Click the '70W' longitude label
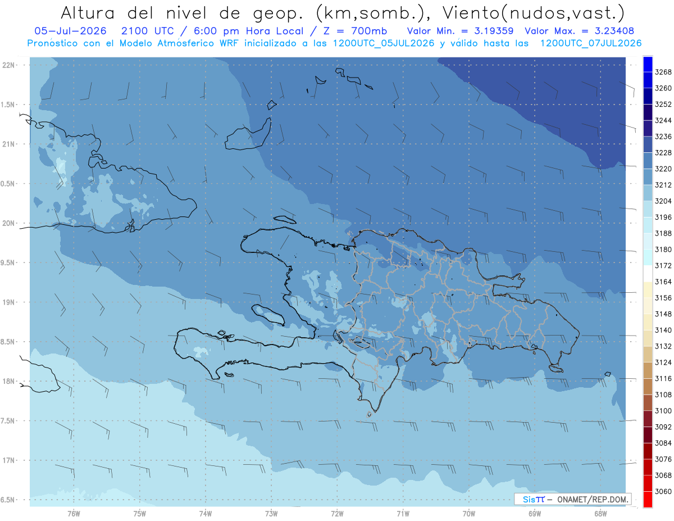Image resolution: width=674 pixels, height=521 pixels. [x=469, y=513]
